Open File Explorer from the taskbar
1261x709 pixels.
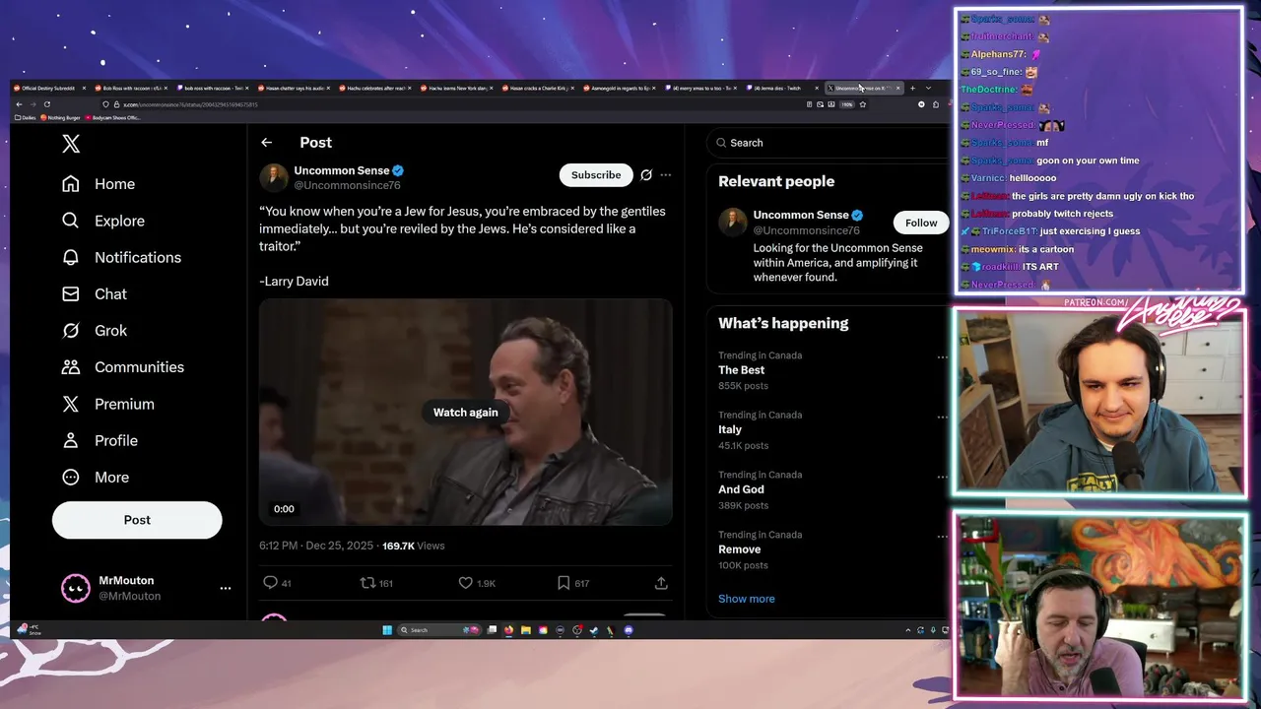(x=526, y=630)
